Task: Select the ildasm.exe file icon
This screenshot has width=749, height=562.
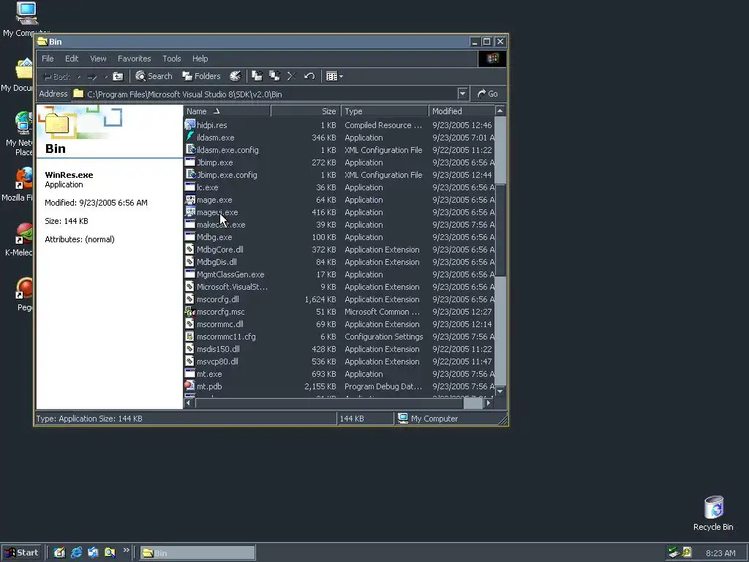Action: [x=189, y=137]
